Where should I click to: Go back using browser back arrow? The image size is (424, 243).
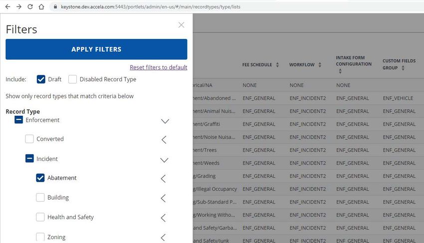pyautogui.click(x=7, y=7)
